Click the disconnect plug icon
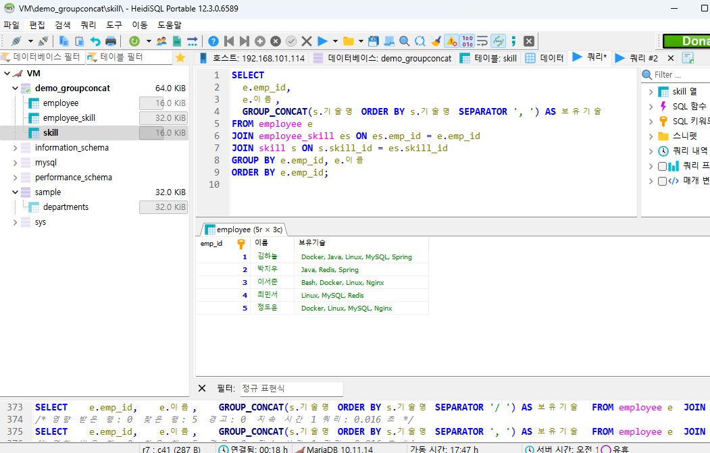 coord(43,41)
